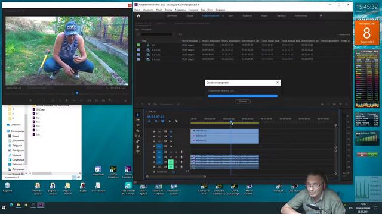The height and width of the screenshot is (214, 382).
Task: Open timeline display settings wrench
Action: tap(177, 121)
